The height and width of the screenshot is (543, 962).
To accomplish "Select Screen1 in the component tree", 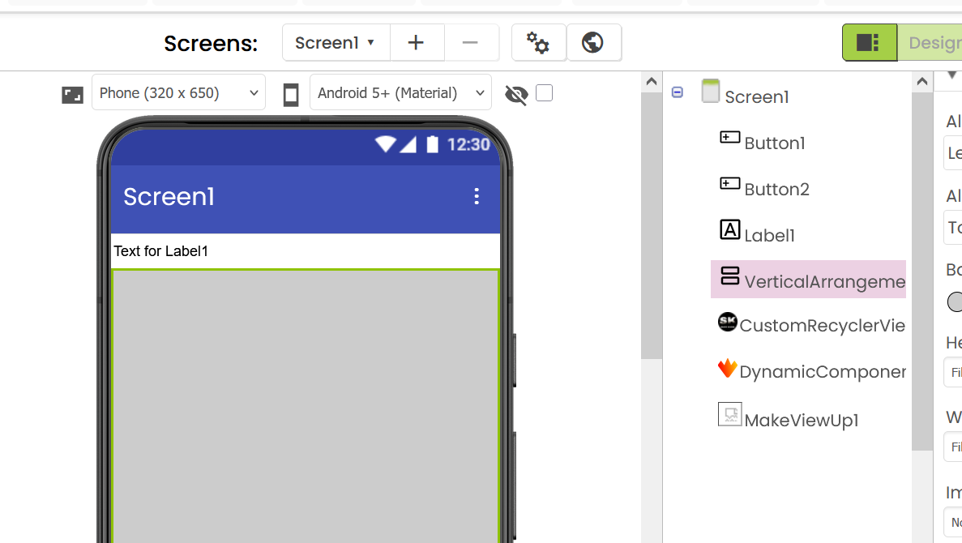I will (756, 97).
